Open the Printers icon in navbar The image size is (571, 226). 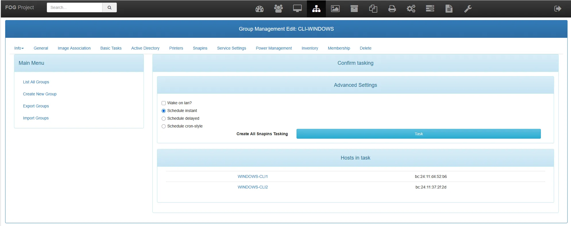(x=392, y=9)
